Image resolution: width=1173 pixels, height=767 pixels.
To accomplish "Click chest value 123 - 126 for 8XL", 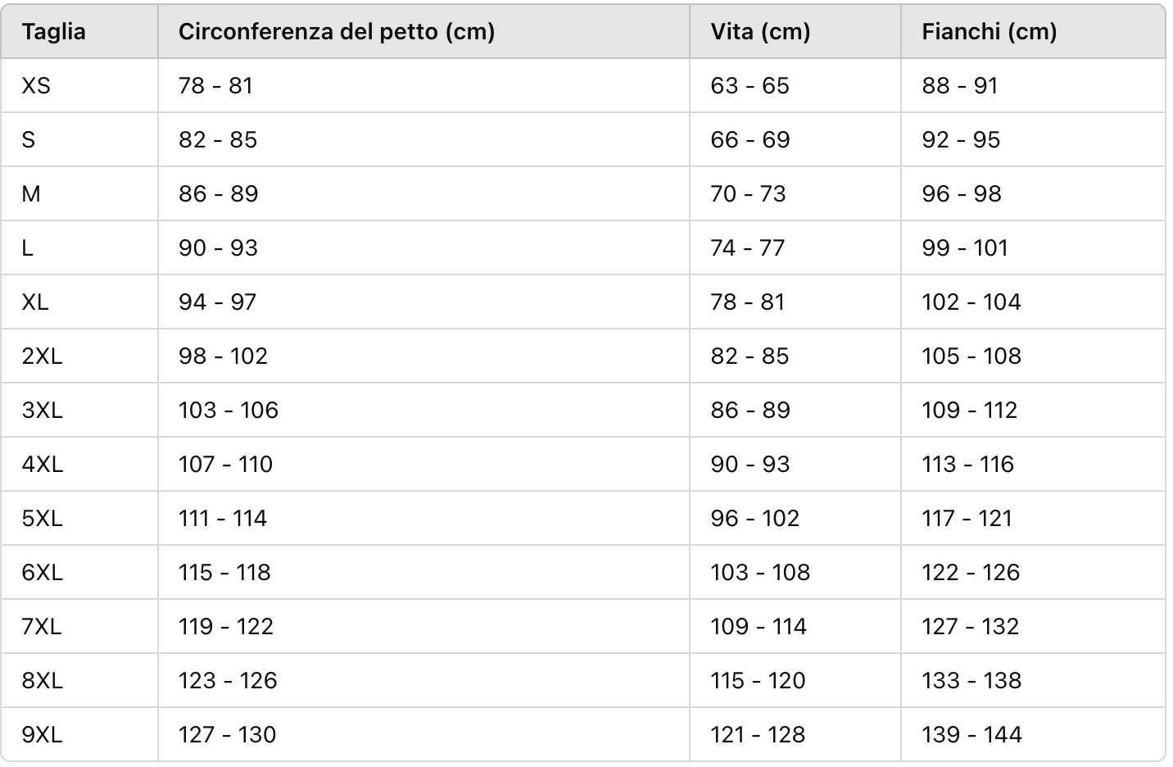I will [x=228, y=680].
